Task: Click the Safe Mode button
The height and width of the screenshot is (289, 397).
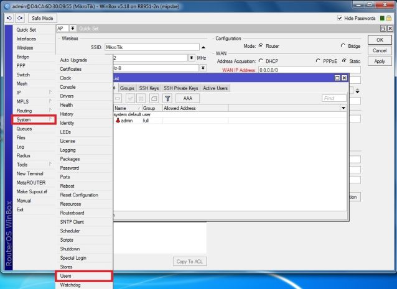Action: tap(42, 18)
